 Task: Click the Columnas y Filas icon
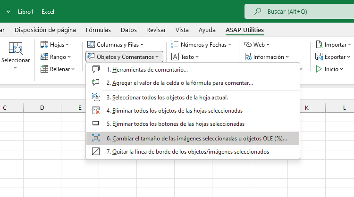pos(91,45)
